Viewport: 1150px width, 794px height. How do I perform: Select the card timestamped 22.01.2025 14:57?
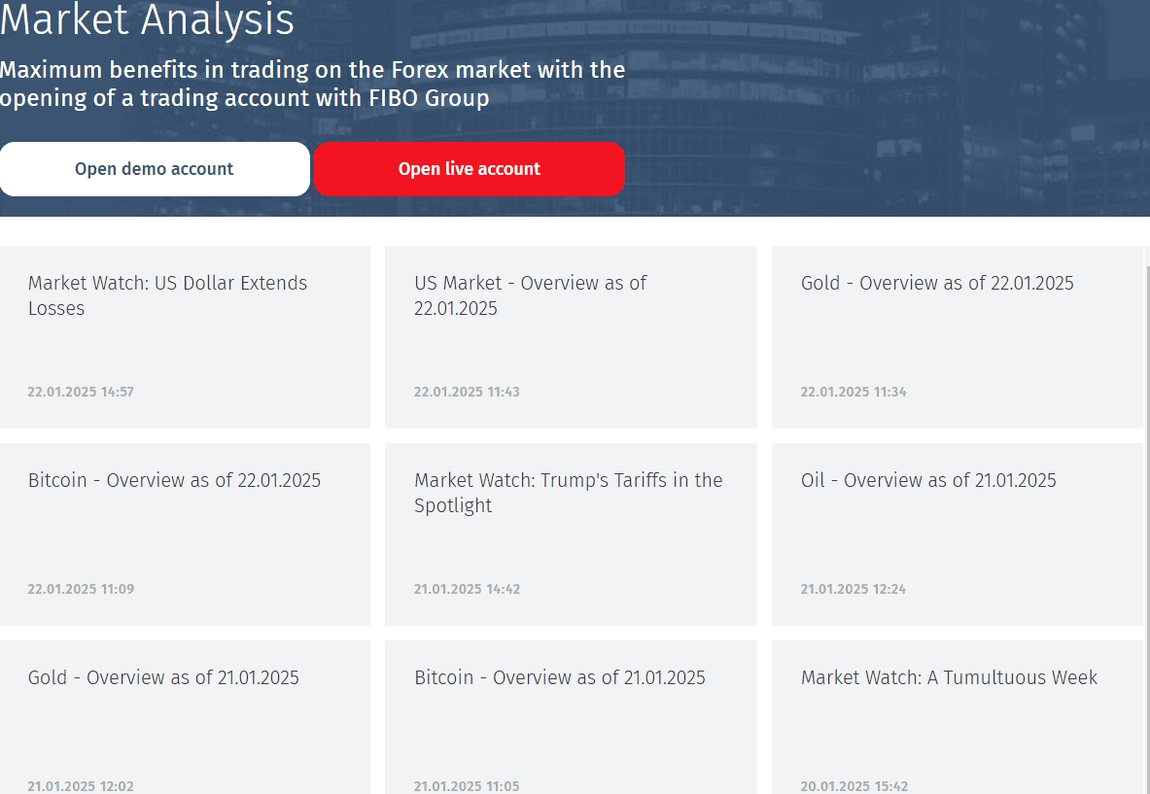tap(81, 392)
